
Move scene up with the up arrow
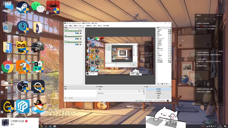(70, 98)
